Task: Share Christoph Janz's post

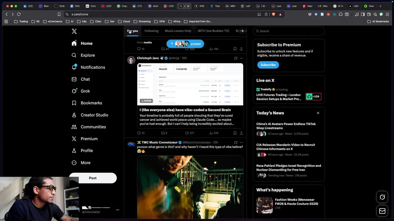Action: point(241,133)
